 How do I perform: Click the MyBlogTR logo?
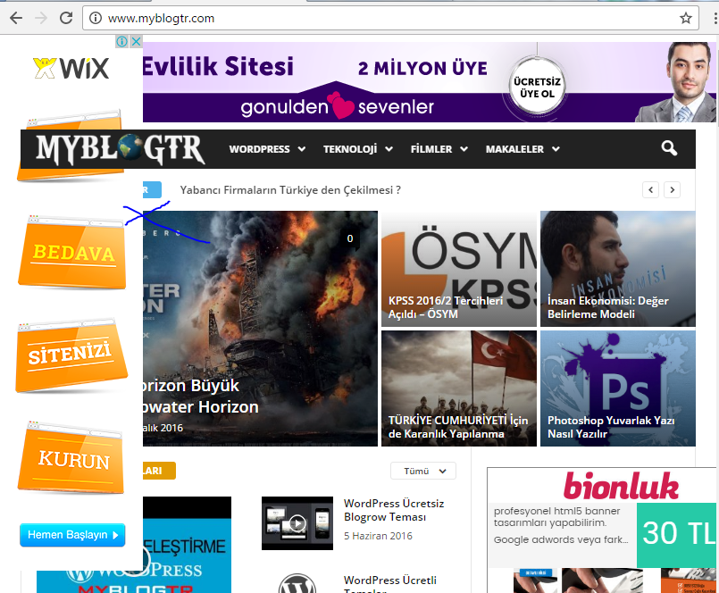(x=121, y=149)
